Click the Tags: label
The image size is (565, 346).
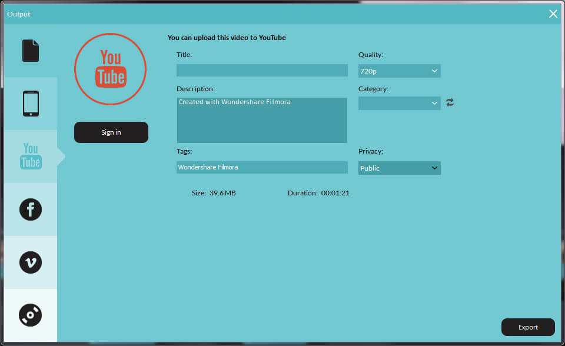tap(184, 151)
